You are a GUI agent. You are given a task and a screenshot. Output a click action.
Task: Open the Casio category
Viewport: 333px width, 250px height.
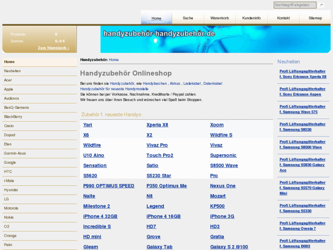(39, 126)
